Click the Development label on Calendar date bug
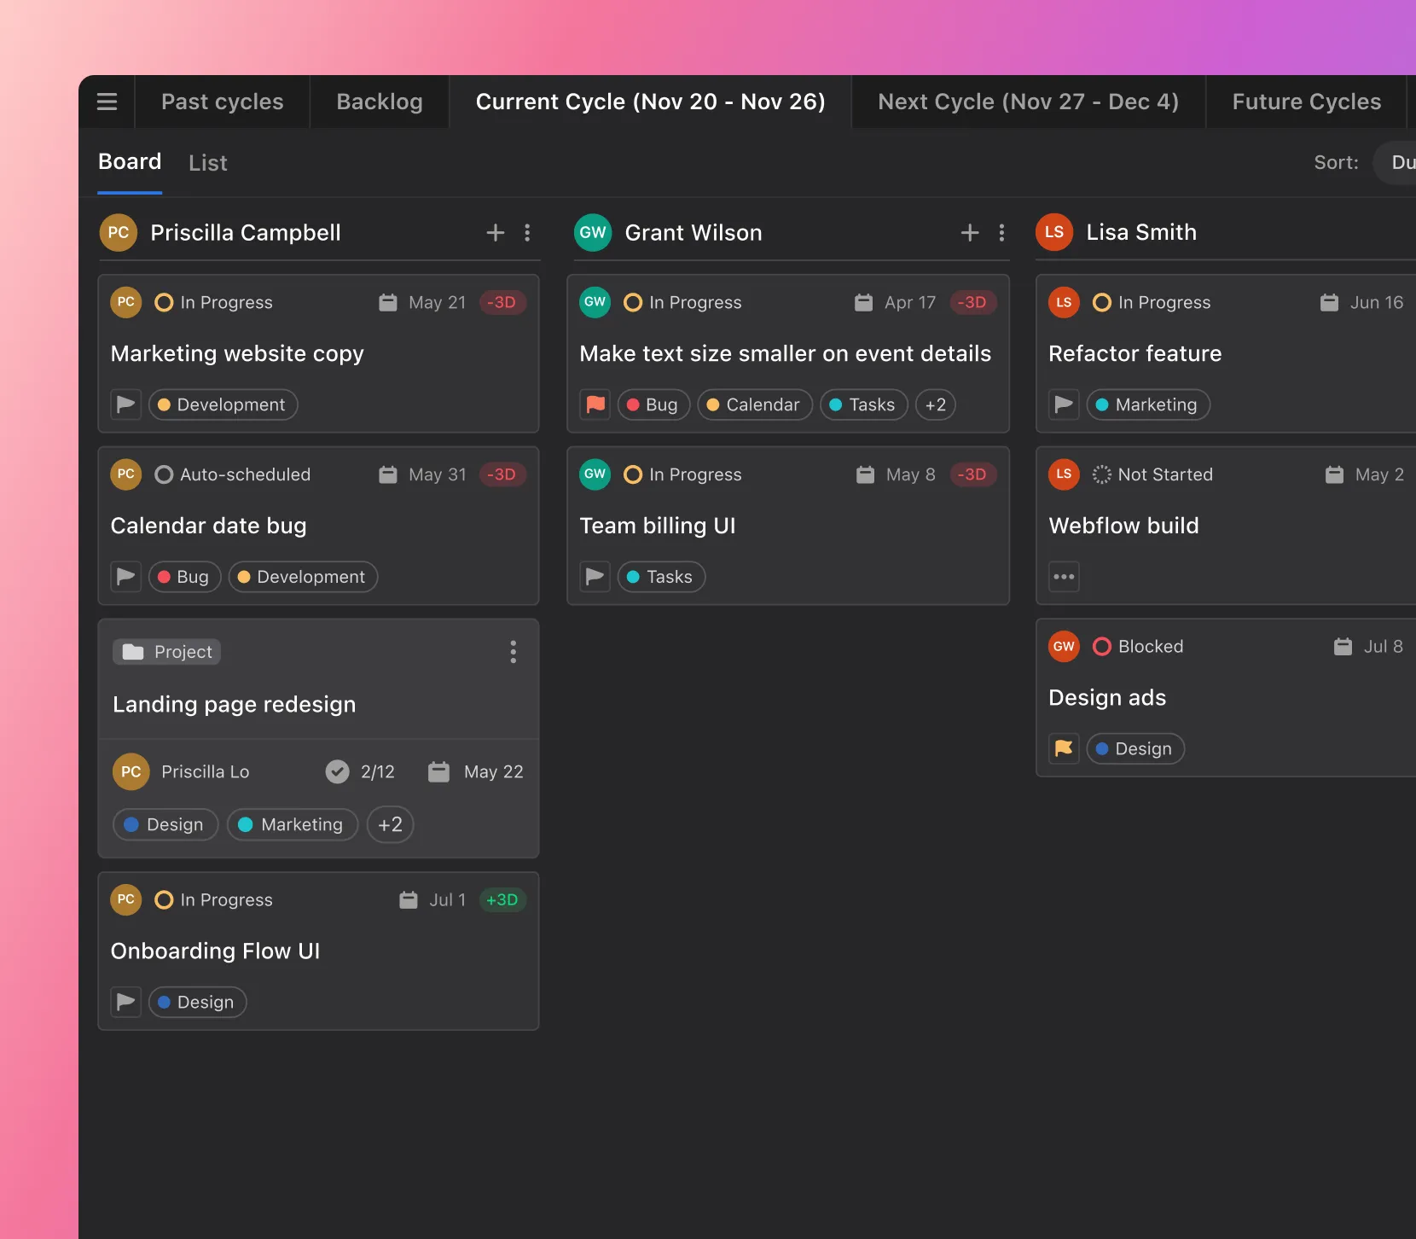The height and width of the screenshot is (1239, 1416). click(303, 576)
